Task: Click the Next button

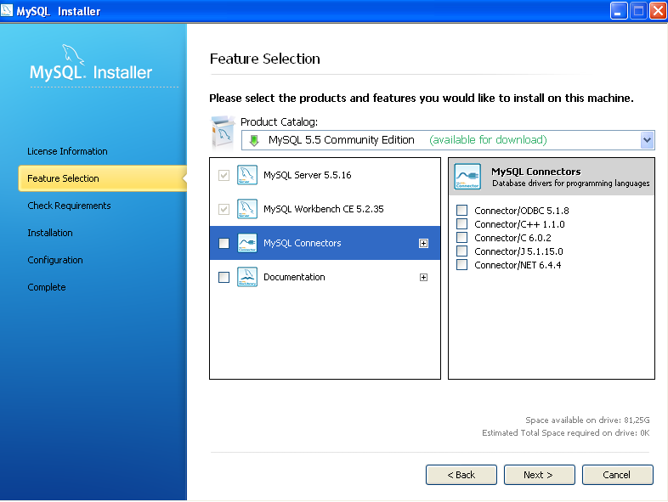Action: click(540, 475)
